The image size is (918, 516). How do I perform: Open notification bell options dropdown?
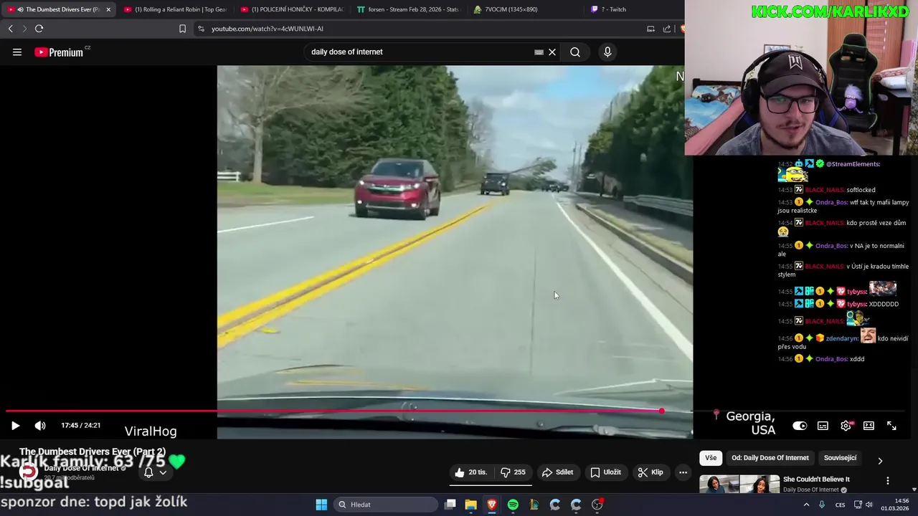pos(156,472)
